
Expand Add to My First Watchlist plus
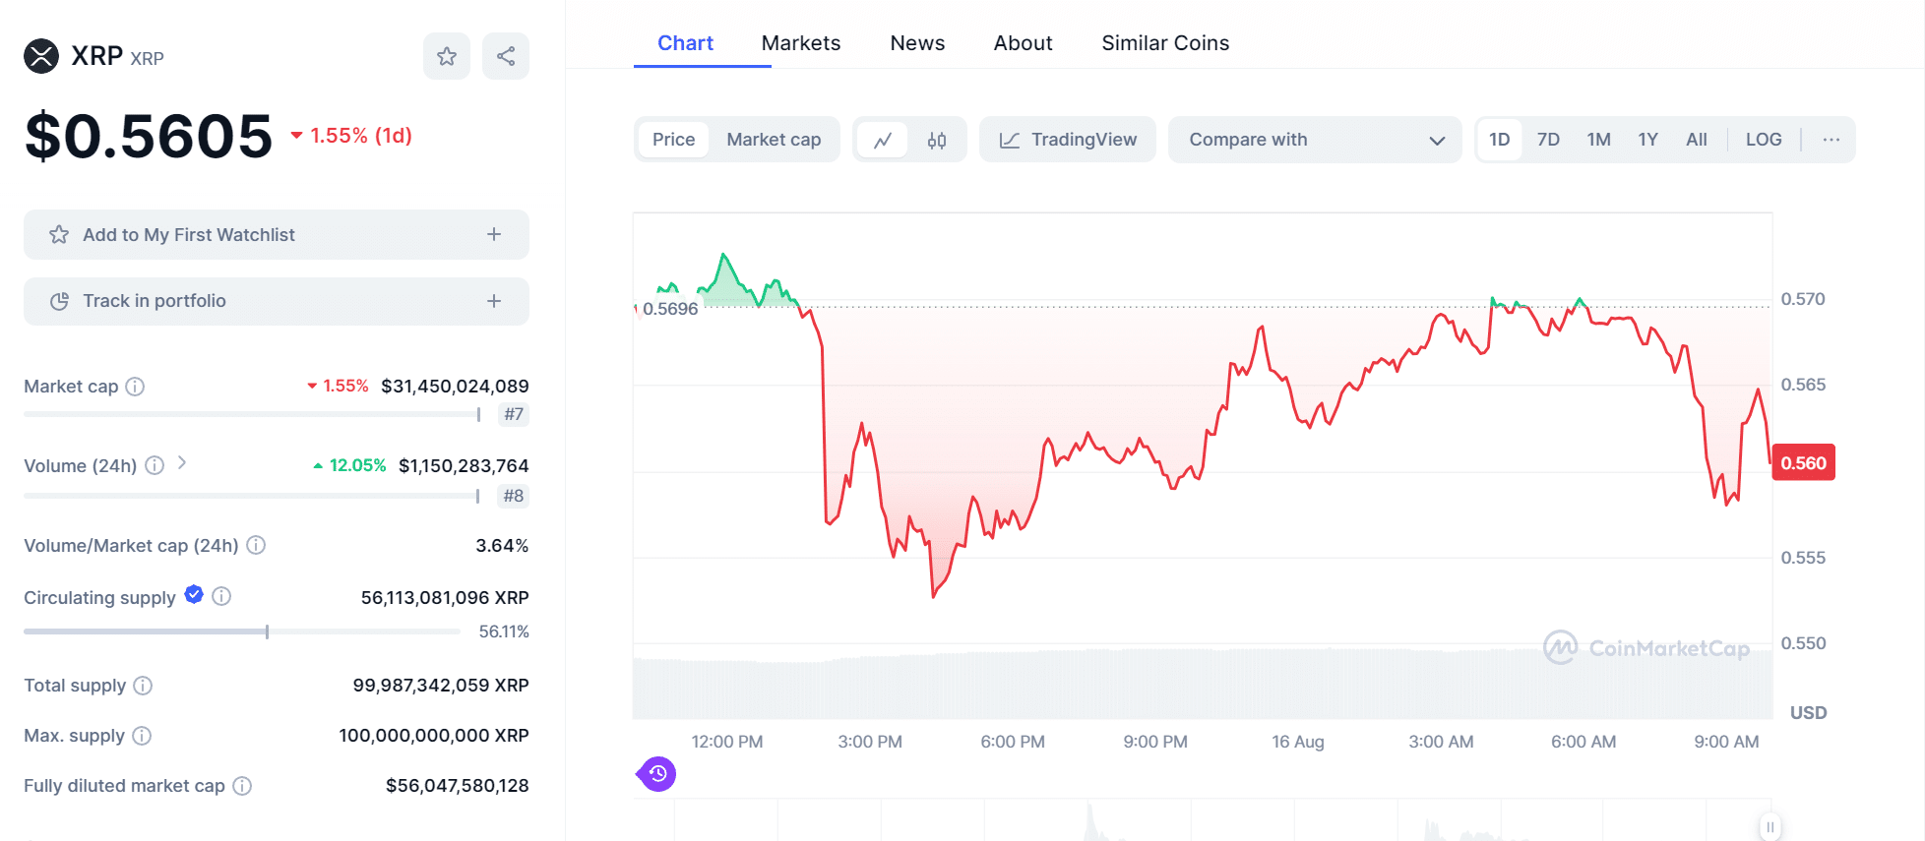(x=494, y=234)
